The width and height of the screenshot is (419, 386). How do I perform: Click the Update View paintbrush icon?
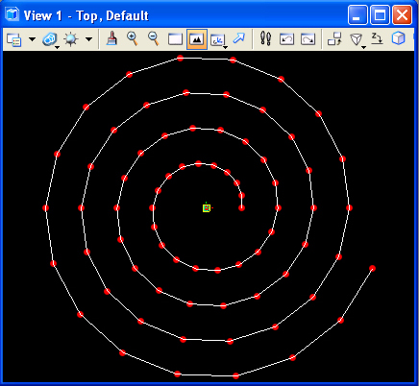111,38
